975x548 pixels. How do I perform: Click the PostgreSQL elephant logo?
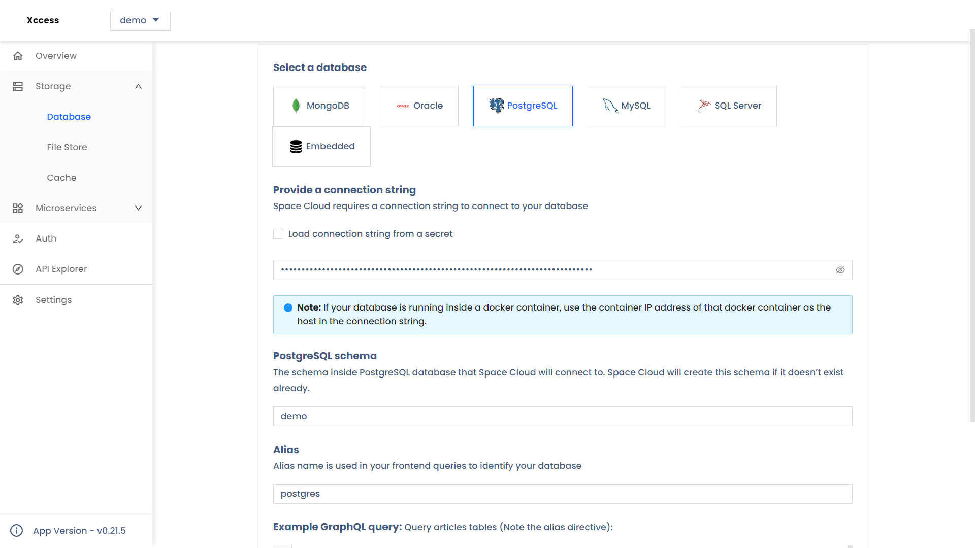pos(496,106)
